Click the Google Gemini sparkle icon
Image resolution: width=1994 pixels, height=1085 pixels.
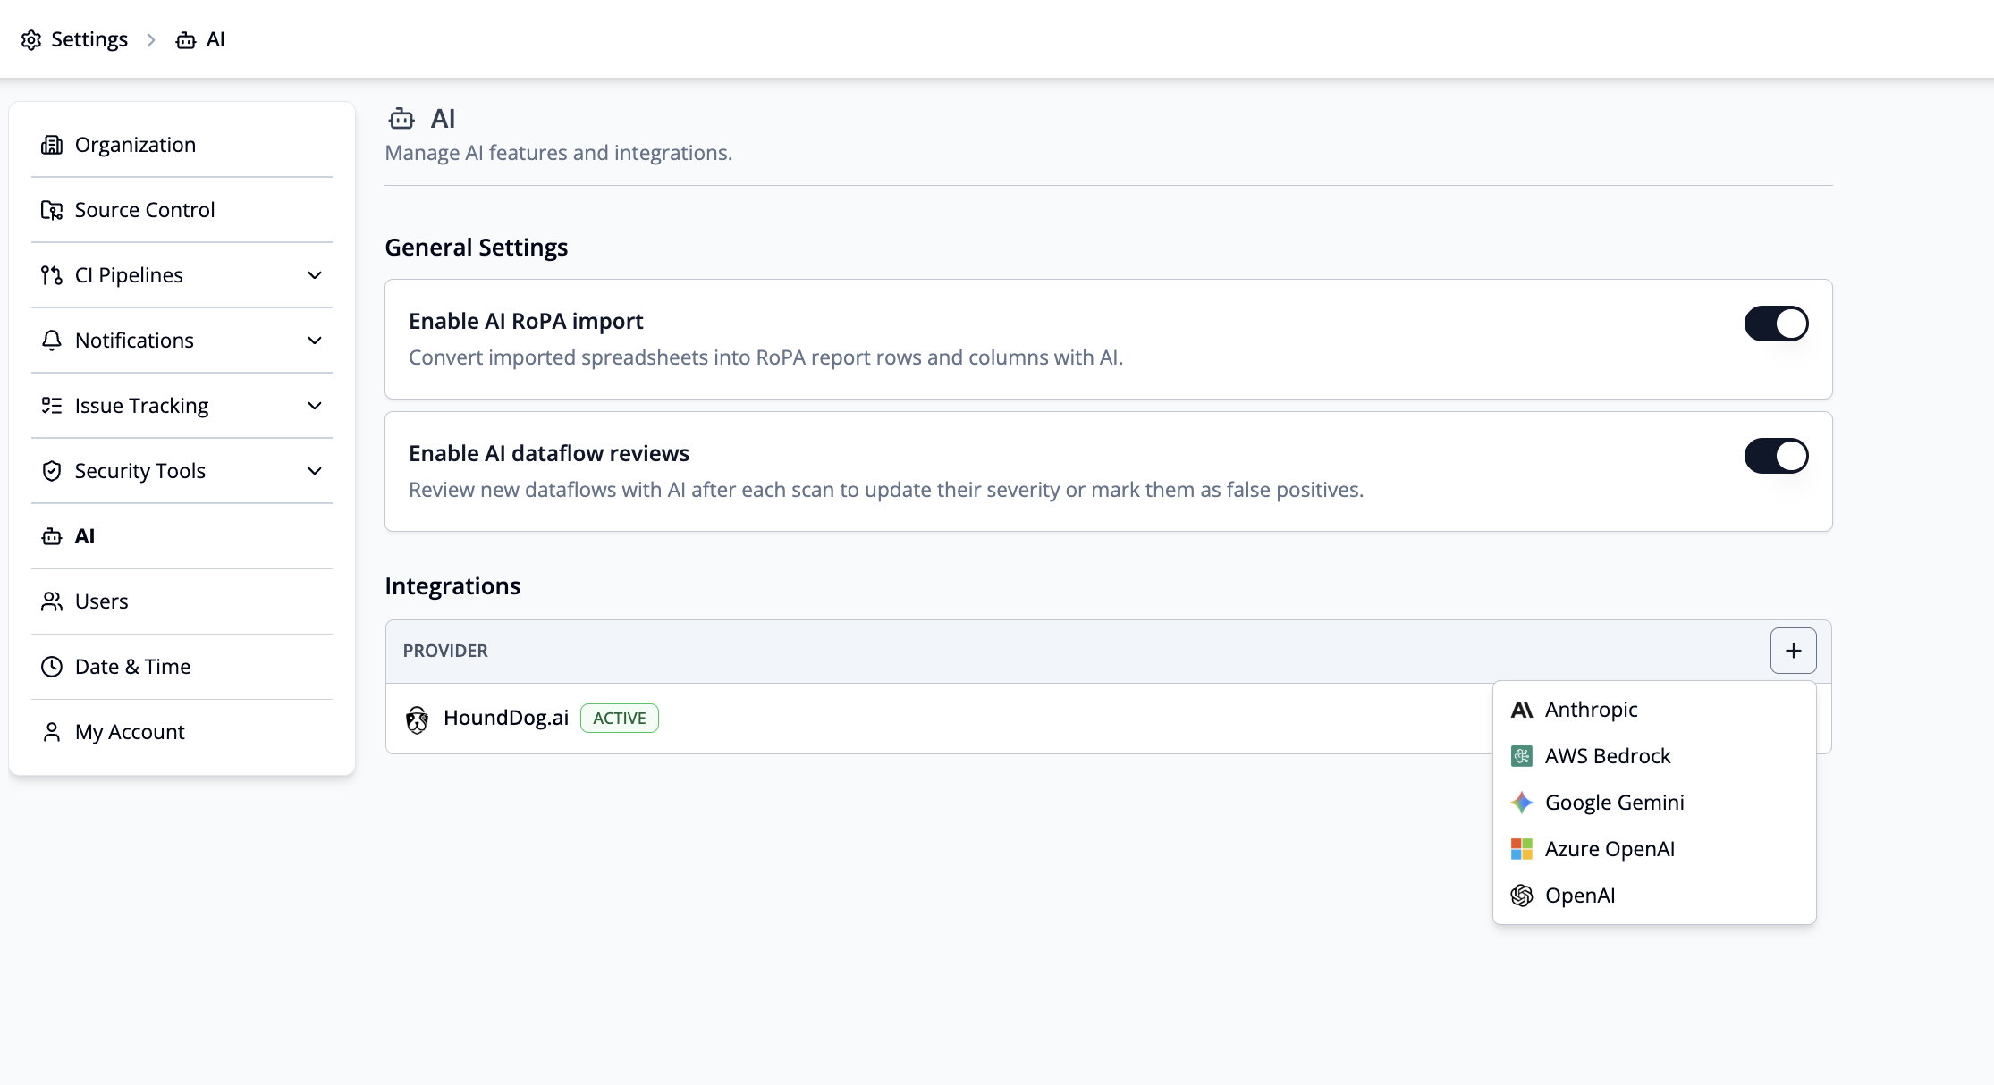click(x=1522, y=803)
